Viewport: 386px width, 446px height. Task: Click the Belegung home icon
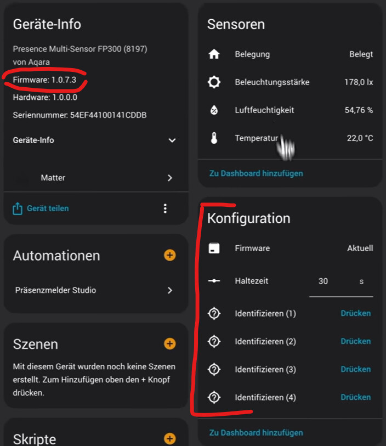[x=214, y=54]
